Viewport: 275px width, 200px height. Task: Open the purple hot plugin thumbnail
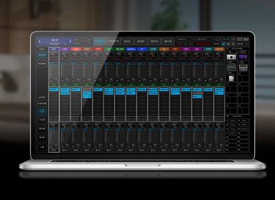tap(243, 57)
